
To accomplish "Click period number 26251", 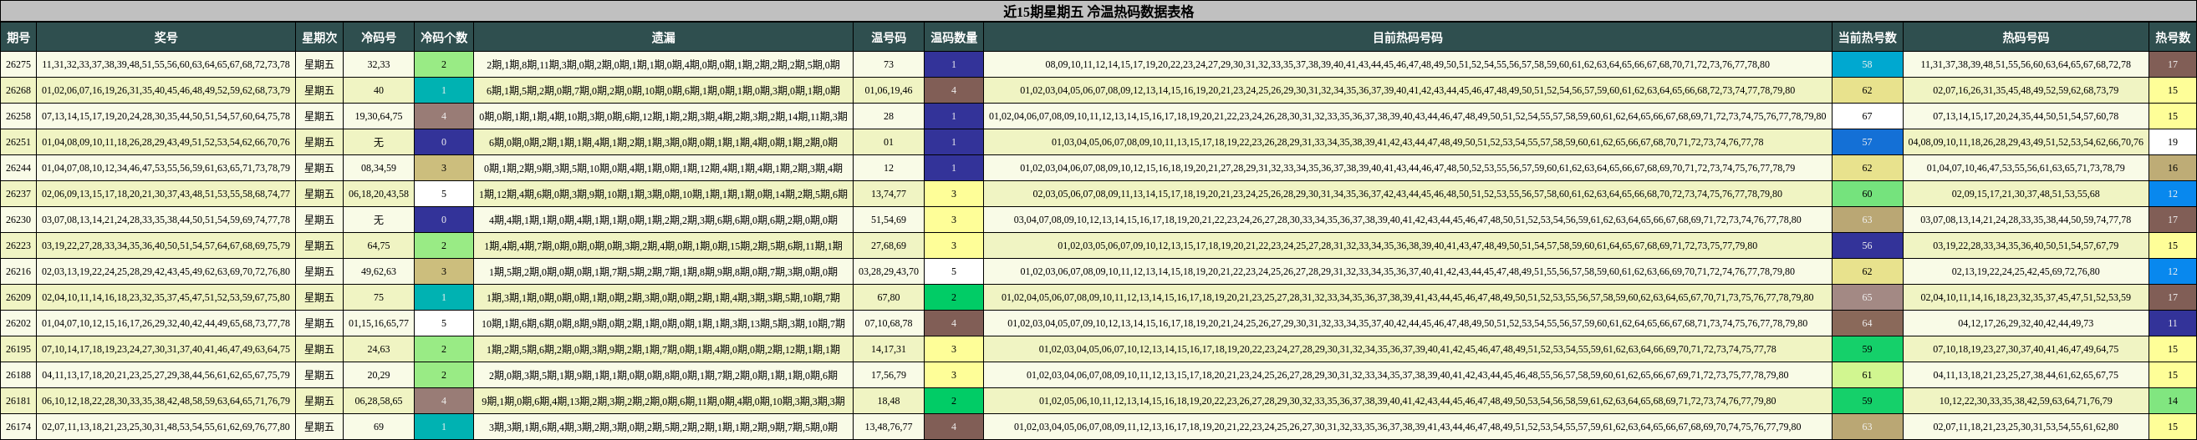I will [18, 142].
